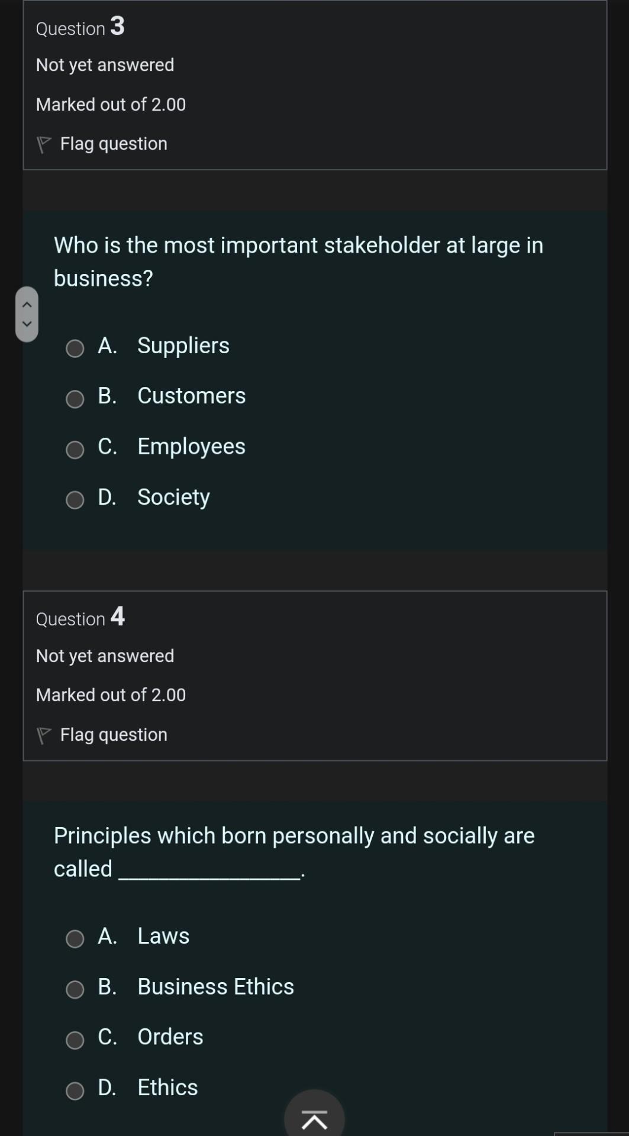
Task: Select answer B. Customers for Question 3
Action: [x=75, y=399]
